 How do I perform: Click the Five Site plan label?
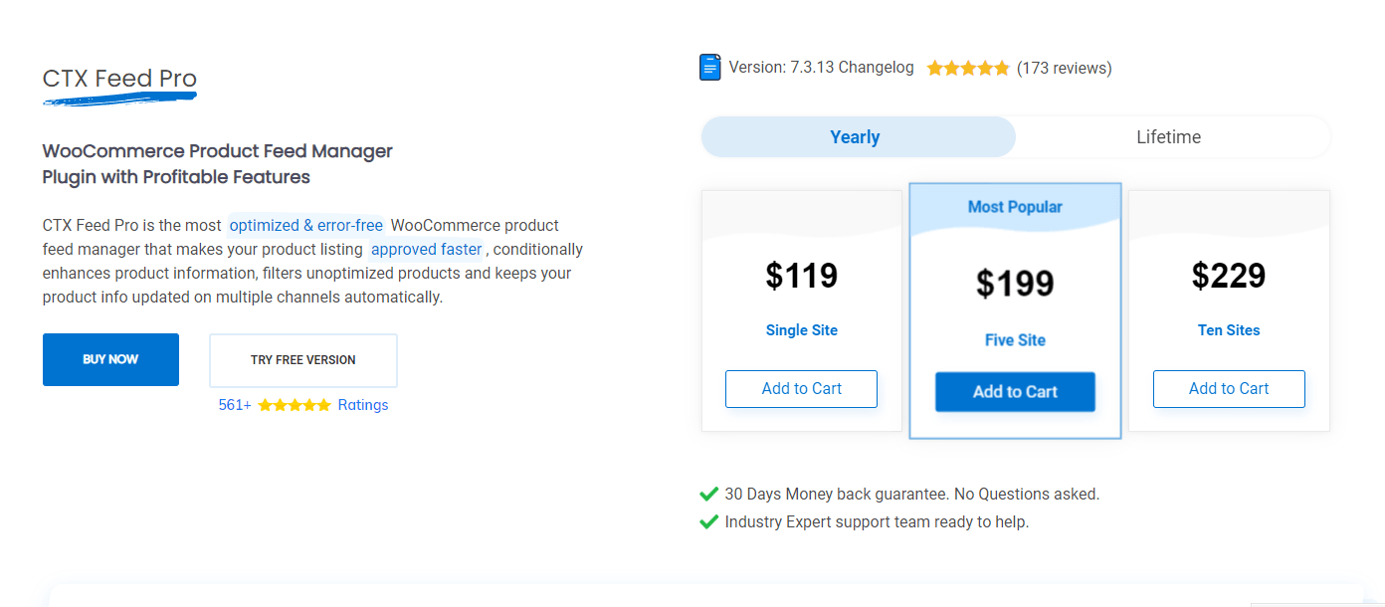coord(1015,340)
